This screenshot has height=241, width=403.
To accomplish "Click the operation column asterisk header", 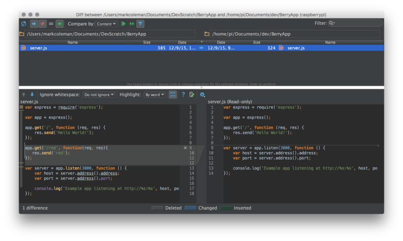I will tap(202, 42).
